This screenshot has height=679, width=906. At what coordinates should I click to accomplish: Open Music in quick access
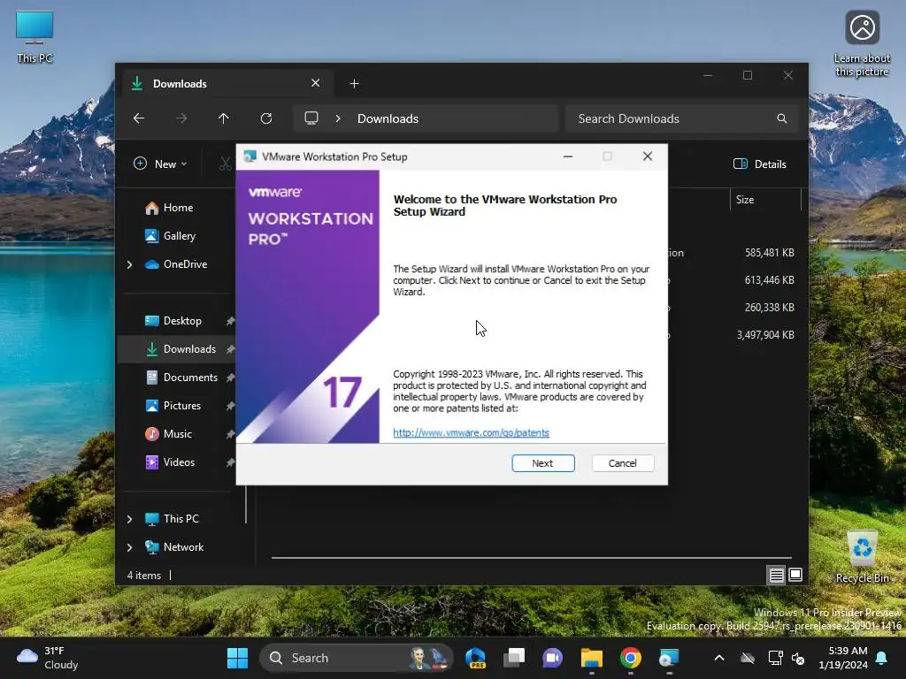pos(177,434)
